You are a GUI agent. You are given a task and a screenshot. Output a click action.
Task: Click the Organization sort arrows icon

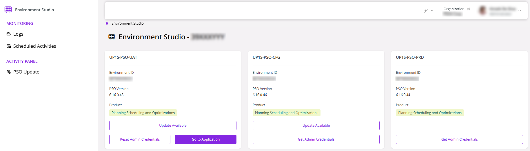(469, 9)
